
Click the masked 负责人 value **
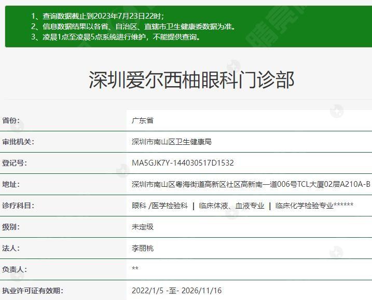point(135,268)
